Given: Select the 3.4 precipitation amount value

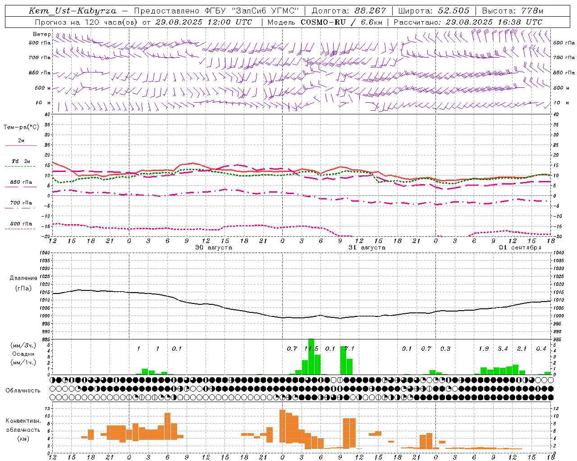Looking at the screenshot, I should tap(503, 349).
